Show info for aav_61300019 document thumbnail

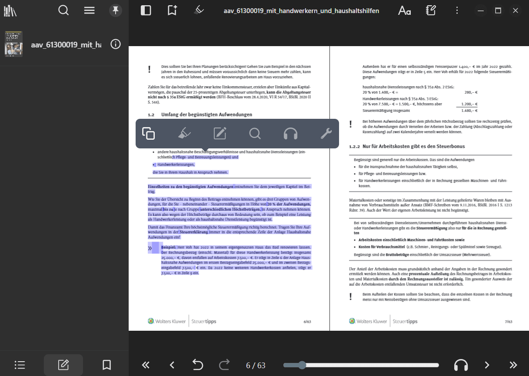115,44
